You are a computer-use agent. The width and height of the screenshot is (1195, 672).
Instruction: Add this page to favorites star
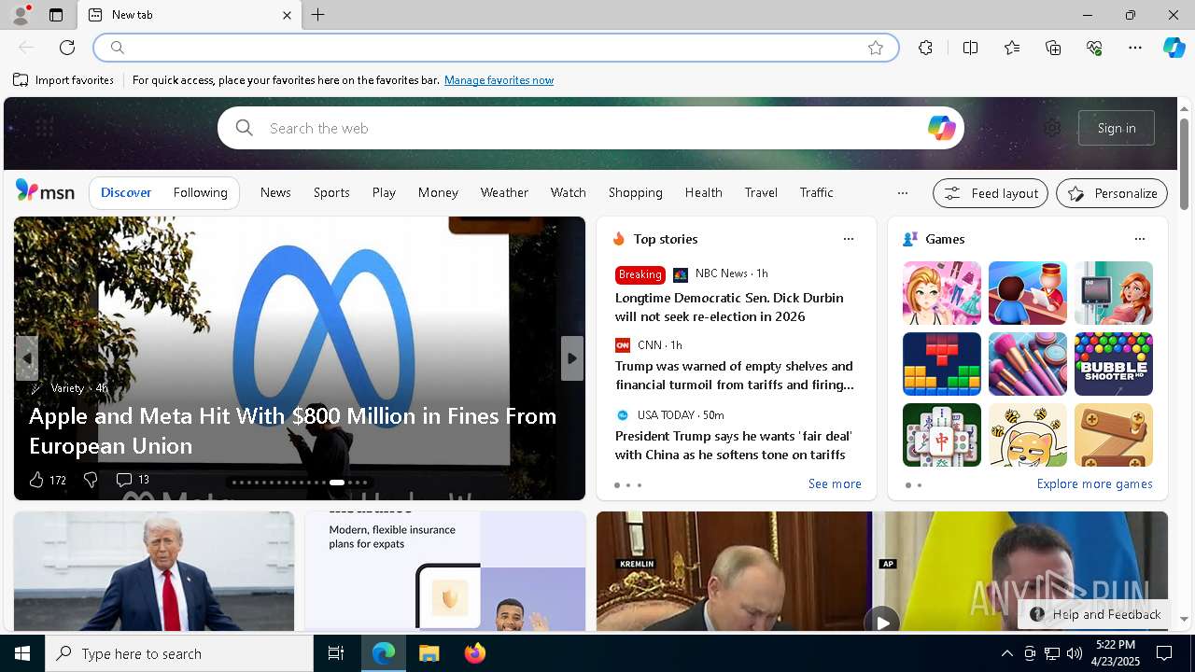pos(876,48)
